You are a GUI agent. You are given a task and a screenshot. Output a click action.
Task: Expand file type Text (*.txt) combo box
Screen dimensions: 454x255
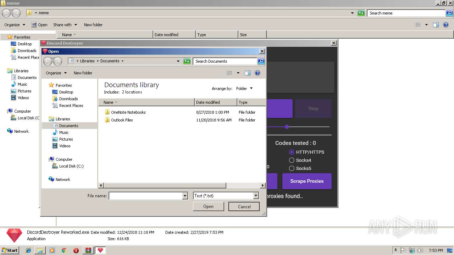pyautogui.click(x=256, y=196)
